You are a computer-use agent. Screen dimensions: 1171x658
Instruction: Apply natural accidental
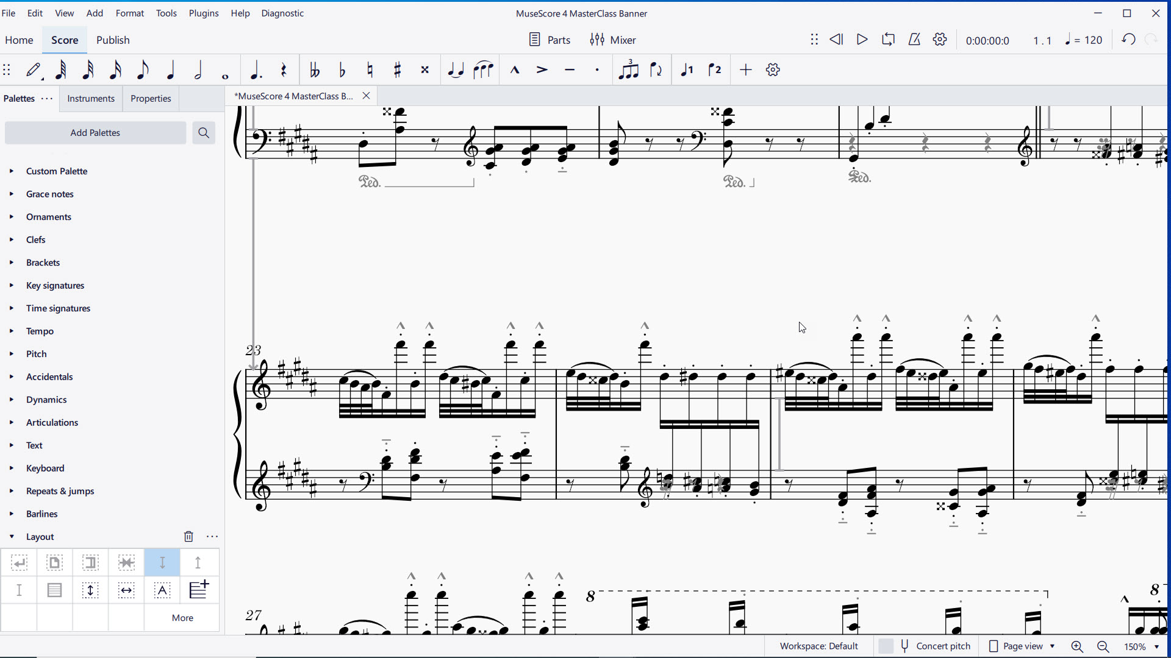(x=370, y=70)
